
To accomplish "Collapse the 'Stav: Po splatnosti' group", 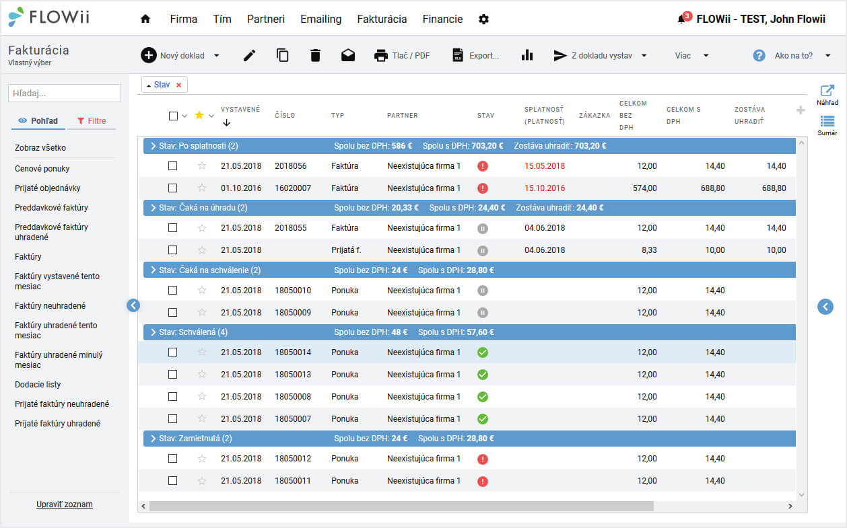I will pyautogui.click(x=153, y=146).
